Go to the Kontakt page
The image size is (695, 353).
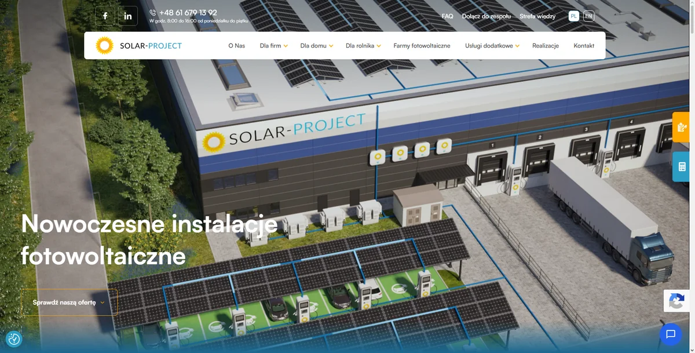tap(584, 46)
